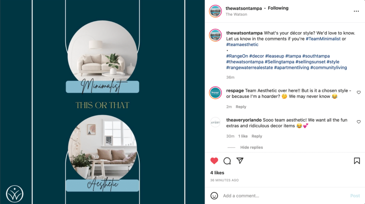Save the post with bookmark icon

pyautogui.click(x=357, y=161)
